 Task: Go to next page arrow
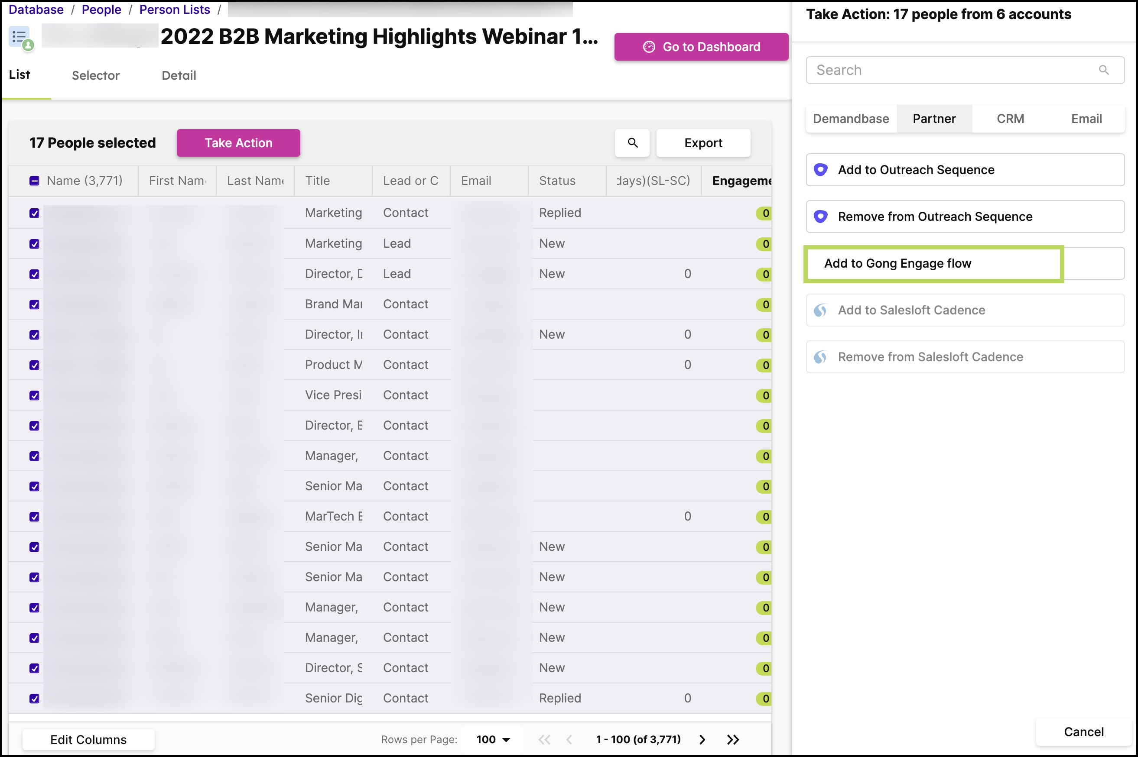pyautogui.click(x=702, y=739)
